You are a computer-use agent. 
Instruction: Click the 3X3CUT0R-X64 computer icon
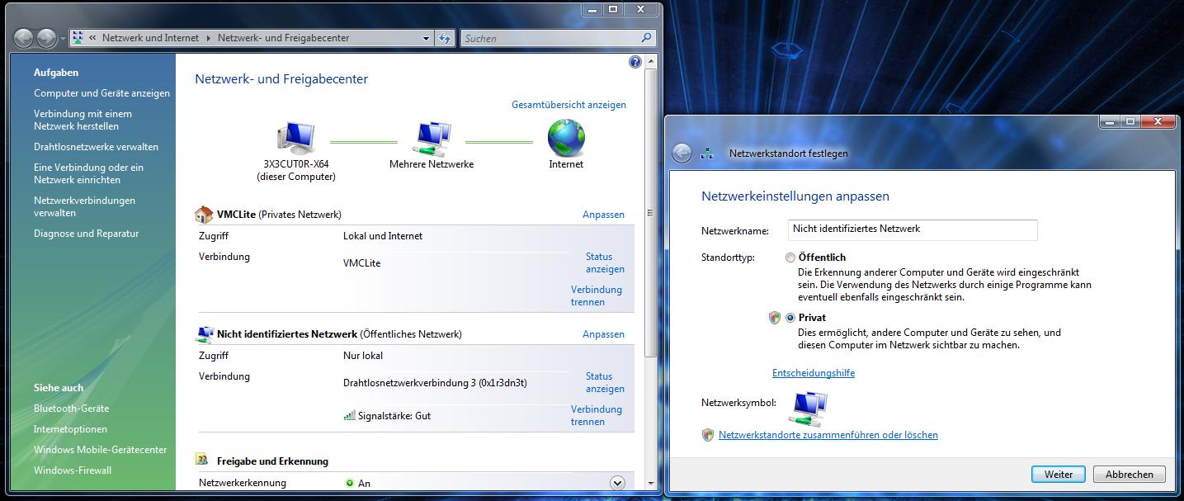point(296,139)
